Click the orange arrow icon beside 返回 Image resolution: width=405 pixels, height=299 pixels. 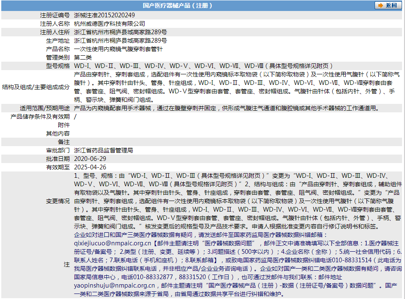[380, 5]
